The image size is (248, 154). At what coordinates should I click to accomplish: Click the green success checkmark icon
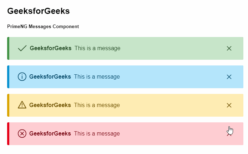pyautogui.click(x=22, y=48)
